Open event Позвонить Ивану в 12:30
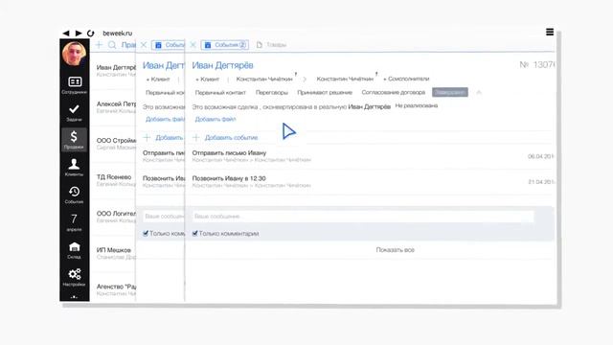613x345 pixels. coord(229,178)
